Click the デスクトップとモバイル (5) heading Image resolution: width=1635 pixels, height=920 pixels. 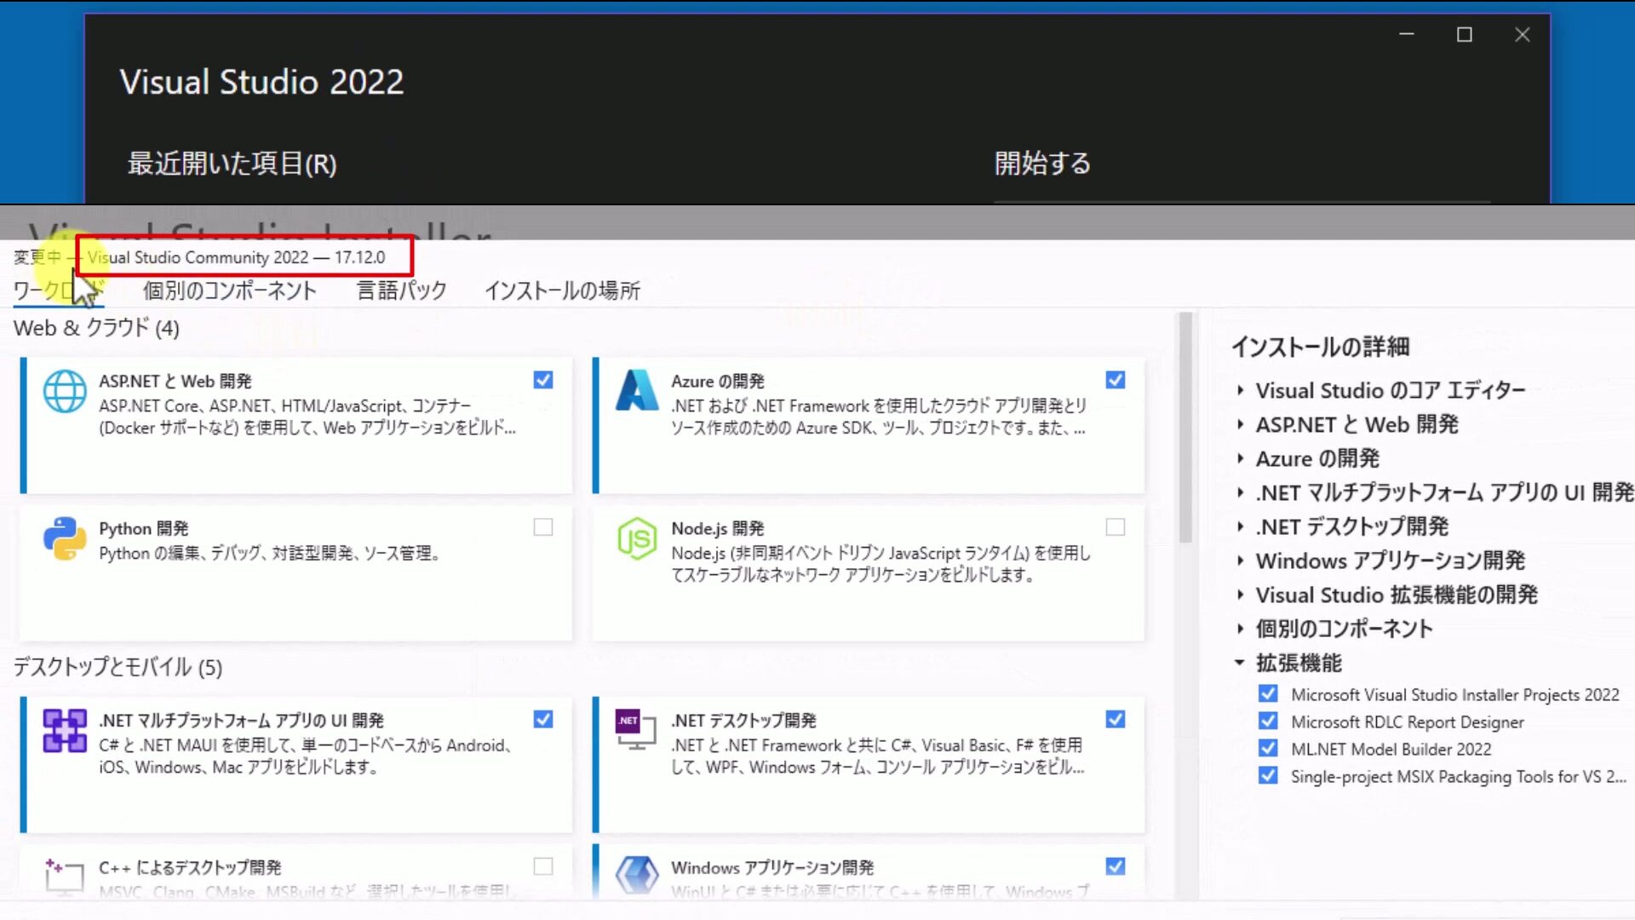tap(118, 667)
